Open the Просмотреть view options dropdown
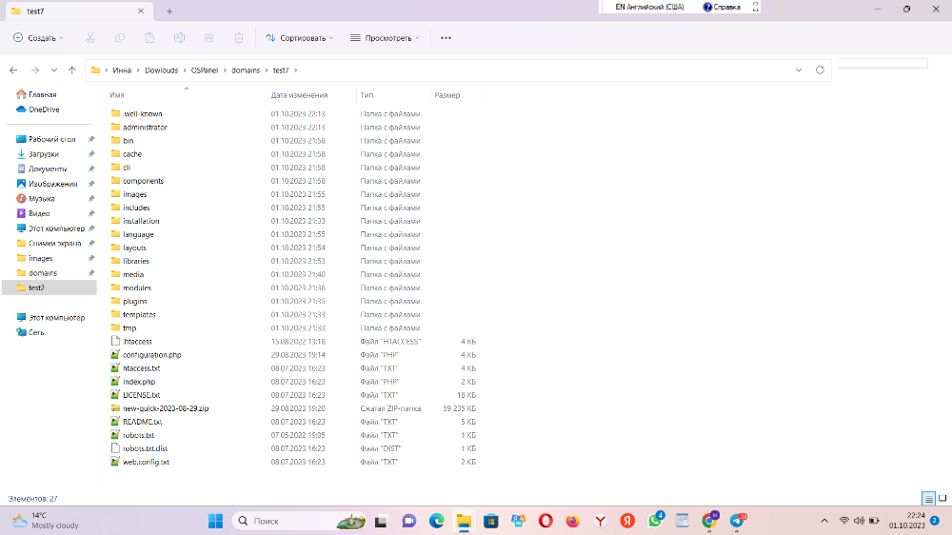 click(386, 38)
